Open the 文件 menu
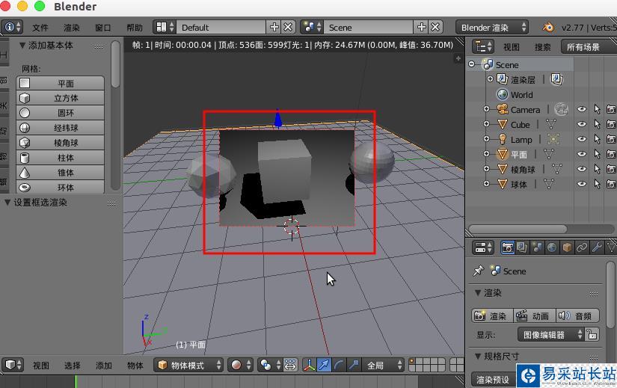Image resolution: width=617 pixels, height=388 pixels. (40, 28)
